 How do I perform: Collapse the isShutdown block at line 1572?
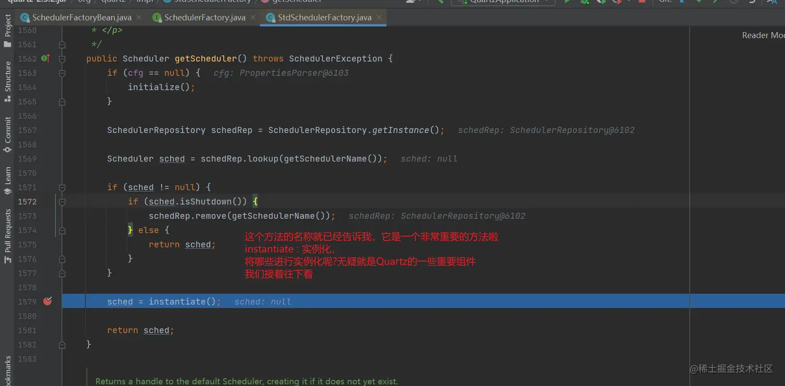coord(62,202)
